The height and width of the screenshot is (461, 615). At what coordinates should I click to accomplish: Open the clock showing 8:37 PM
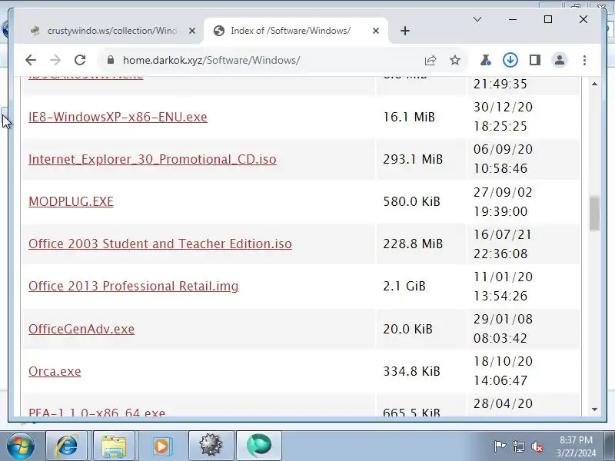pos(575,446)
